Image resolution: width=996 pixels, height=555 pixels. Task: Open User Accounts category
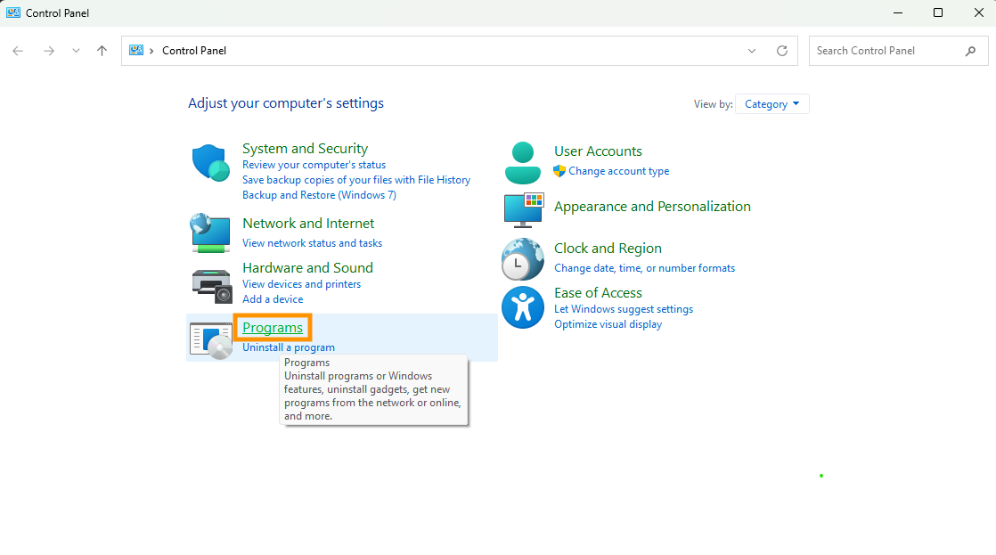[598, 151]
